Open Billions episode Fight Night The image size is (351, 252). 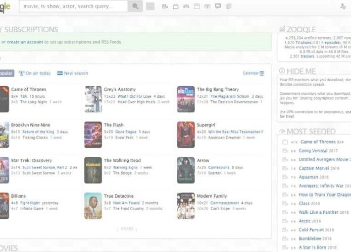coord(30,203)
